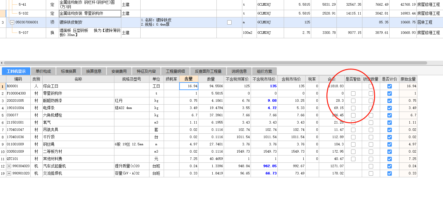
Task: Select the 反查图形工程量 tab
Action: tap(208, 71)
